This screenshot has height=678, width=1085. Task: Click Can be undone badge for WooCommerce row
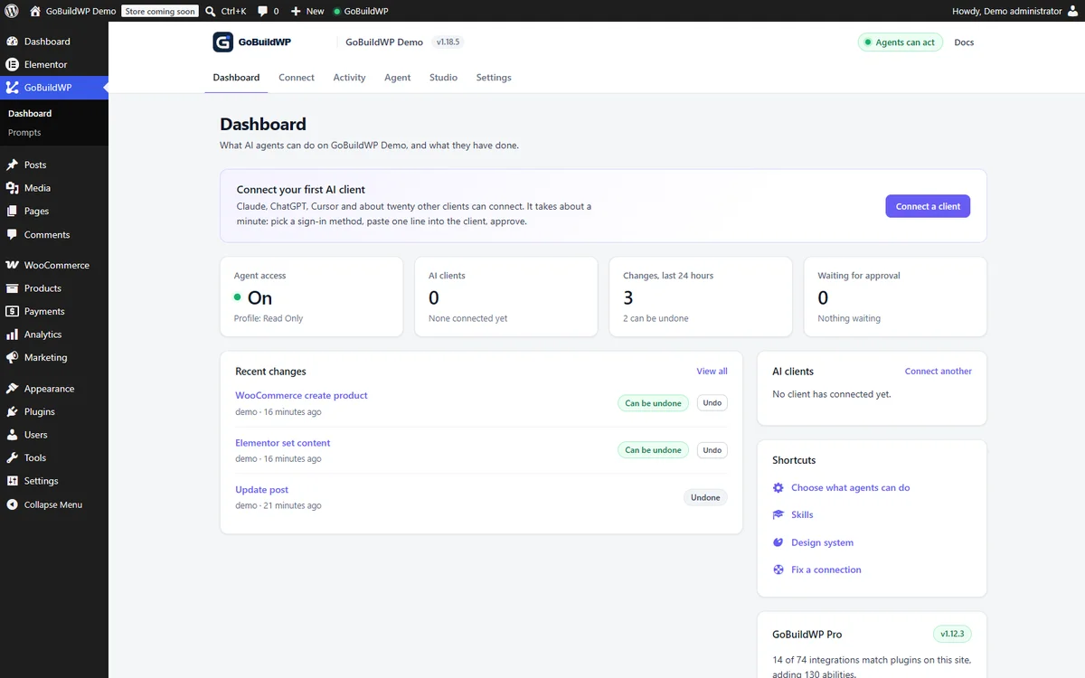coord(653,403)
